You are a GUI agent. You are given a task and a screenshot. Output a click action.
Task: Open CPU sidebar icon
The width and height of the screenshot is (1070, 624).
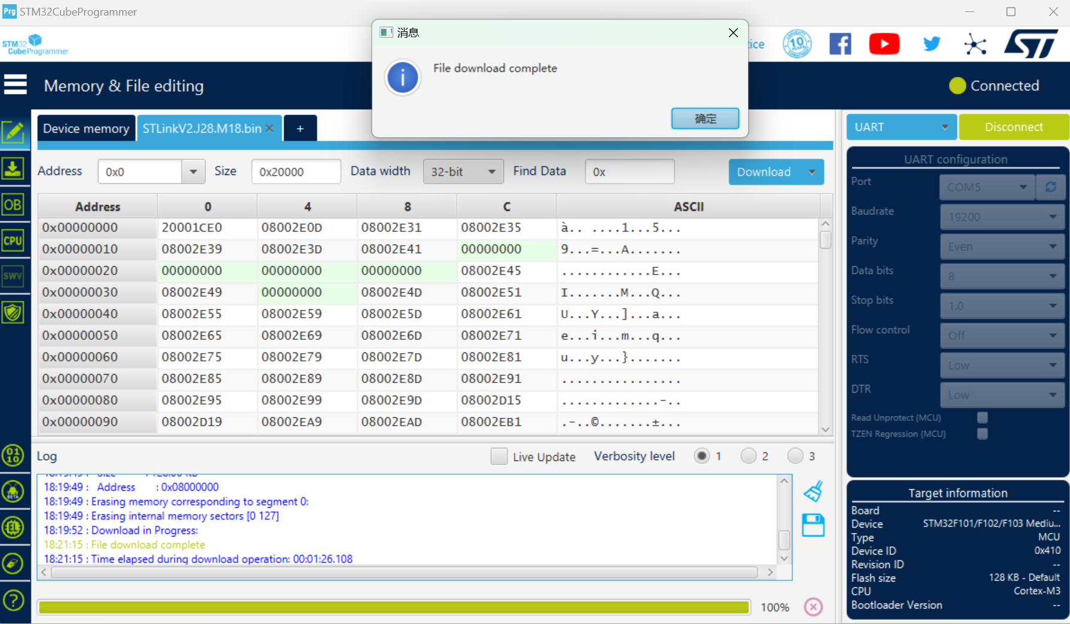13,240
